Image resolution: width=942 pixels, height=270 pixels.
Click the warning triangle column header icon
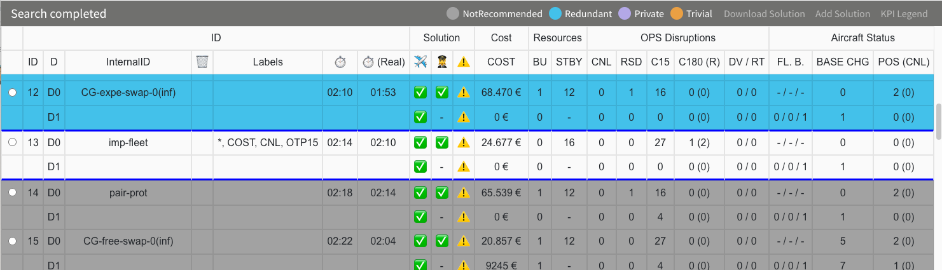click(x=464, y=62)
